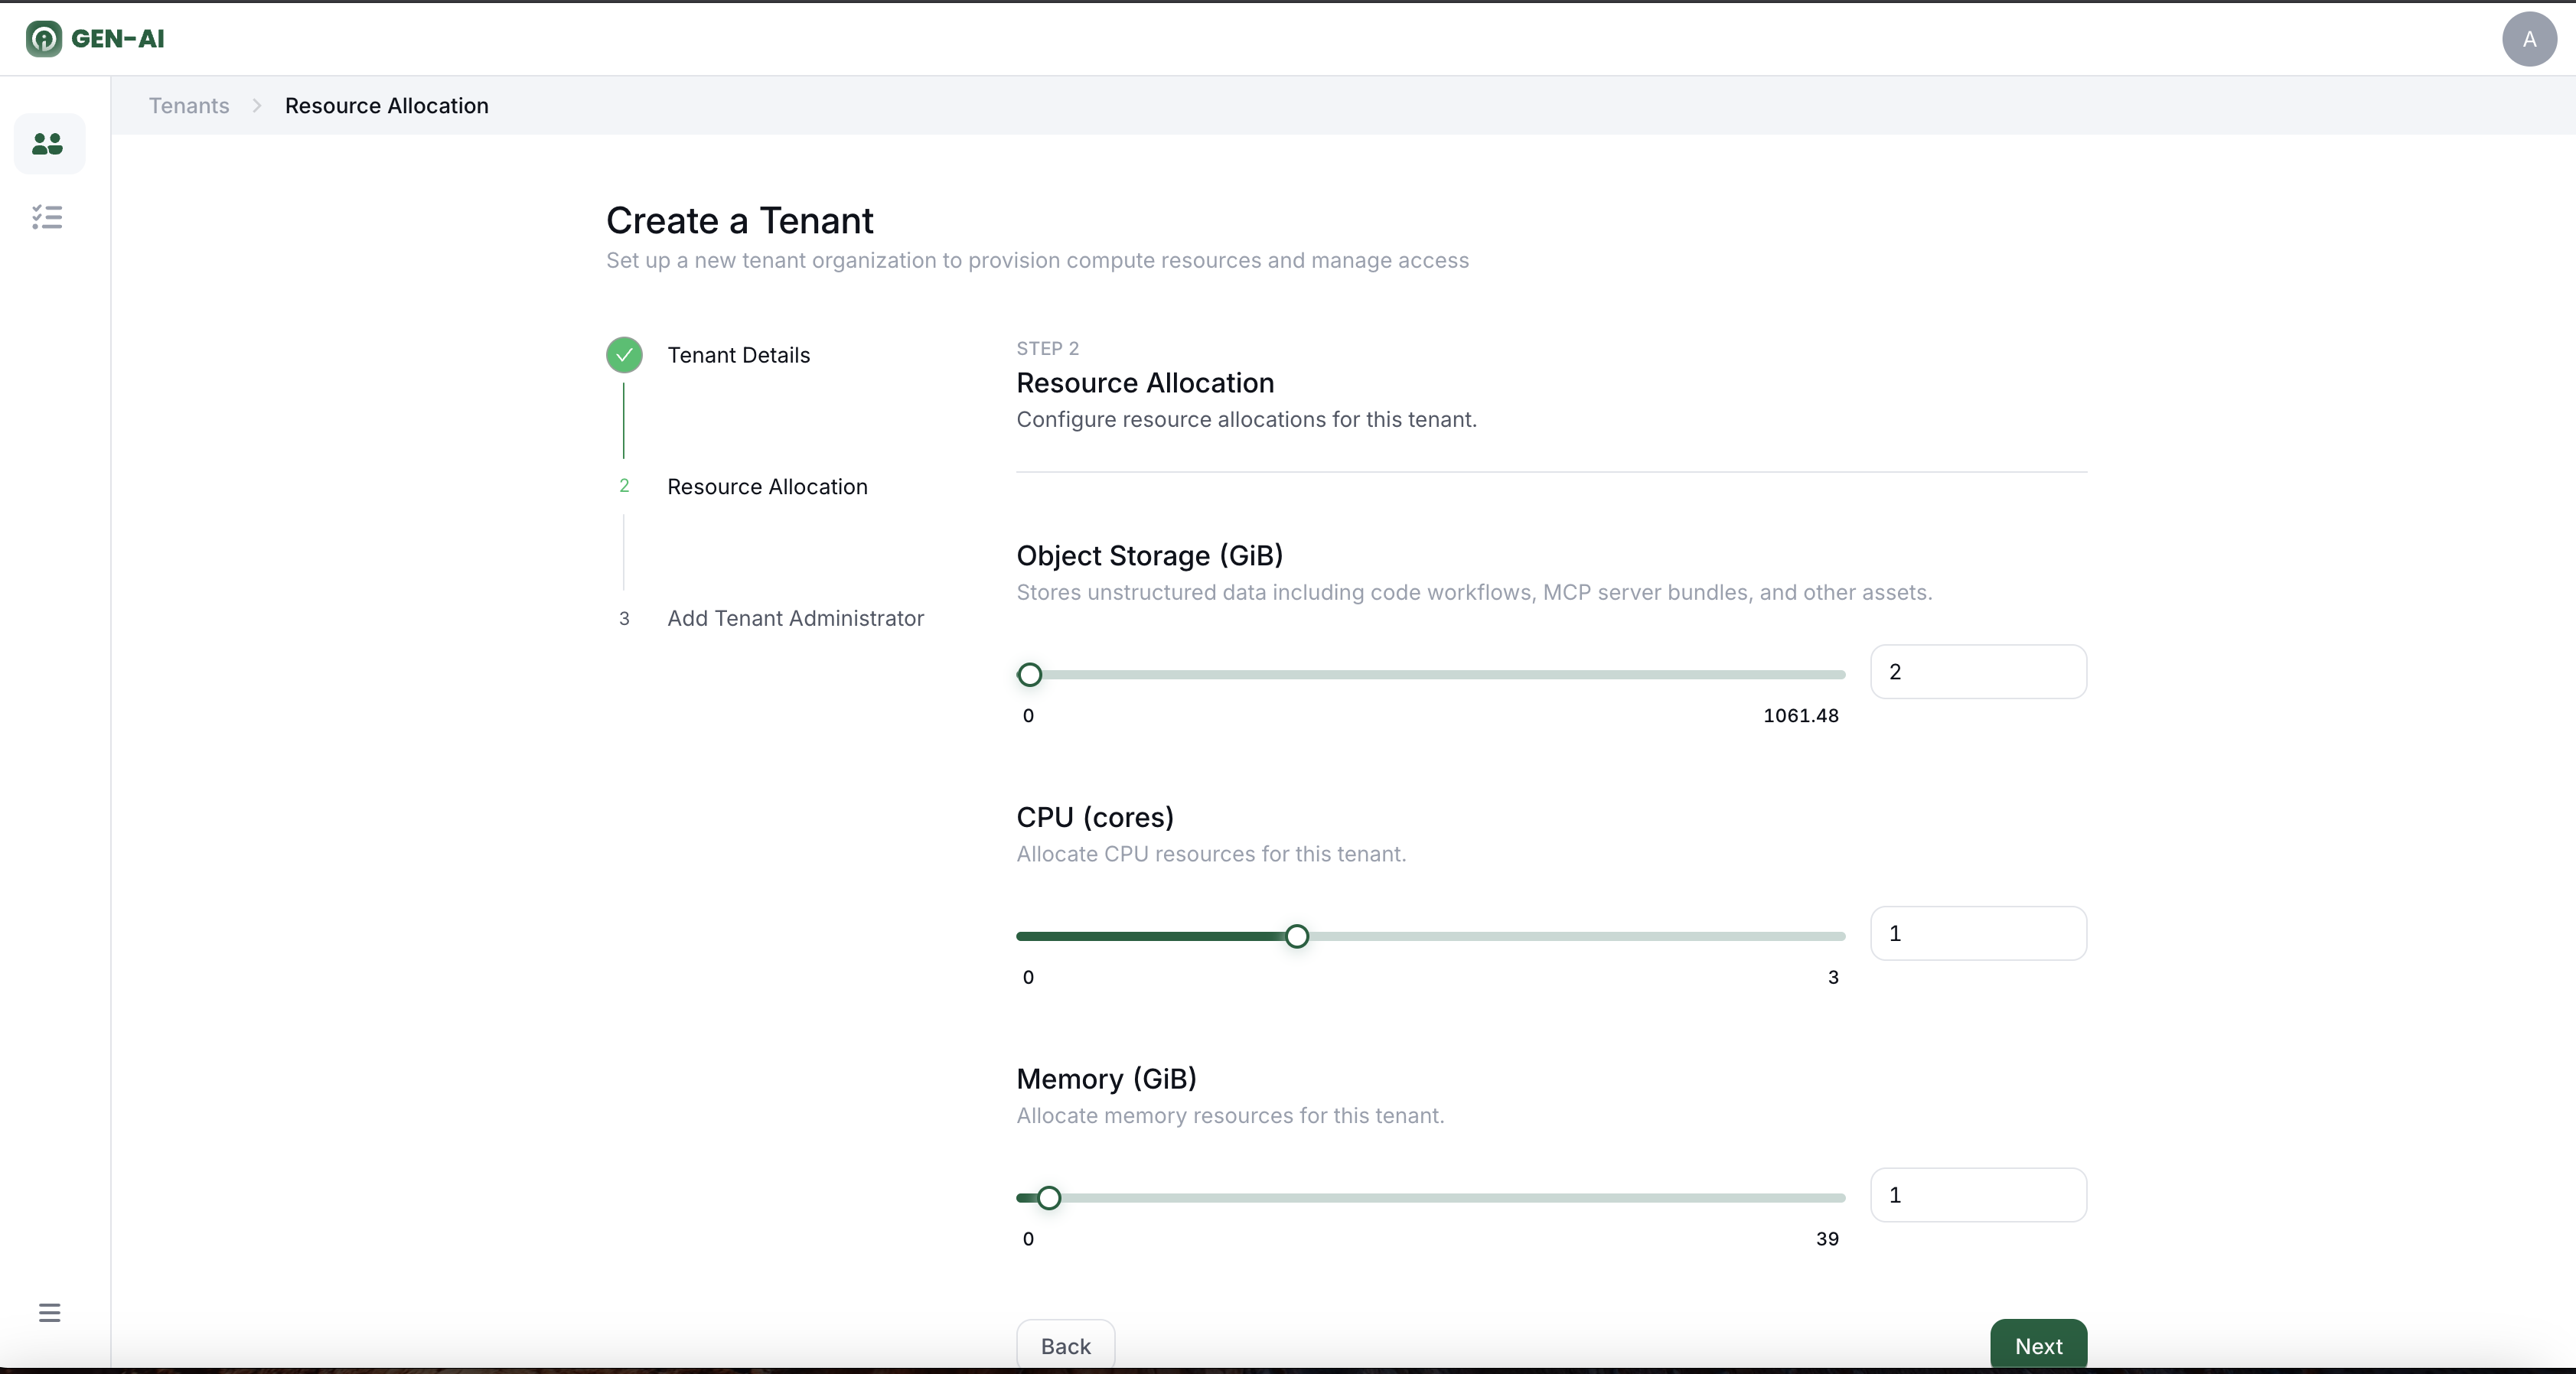Click the breadcrumb chevron separator
The width and height of the screenshot is (2576, 1374).
[x=257, y=106]
